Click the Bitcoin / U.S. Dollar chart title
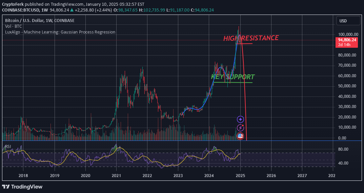Viewport: 364px width, 193px height. (x=40, y=20)
